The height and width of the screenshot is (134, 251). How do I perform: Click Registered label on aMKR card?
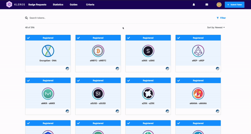click(x=48, y=80)
